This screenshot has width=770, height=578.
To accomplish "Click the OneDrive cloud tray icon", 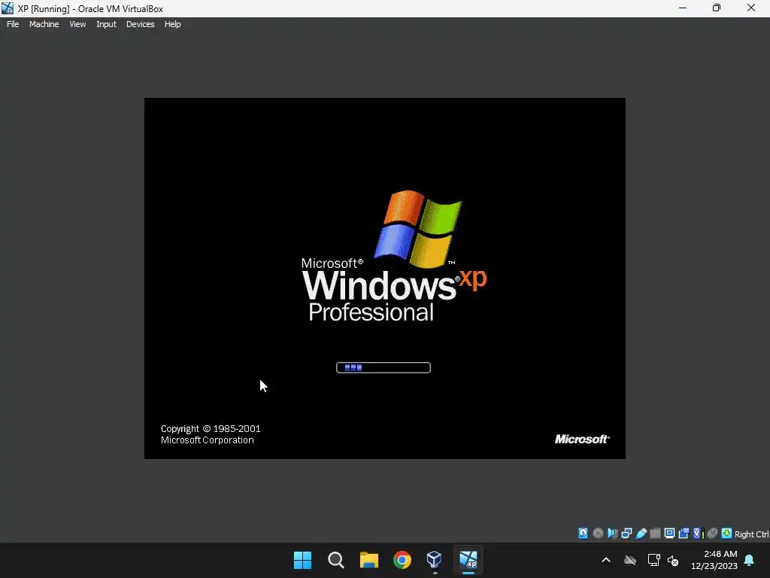I will [x=630, y=560].
